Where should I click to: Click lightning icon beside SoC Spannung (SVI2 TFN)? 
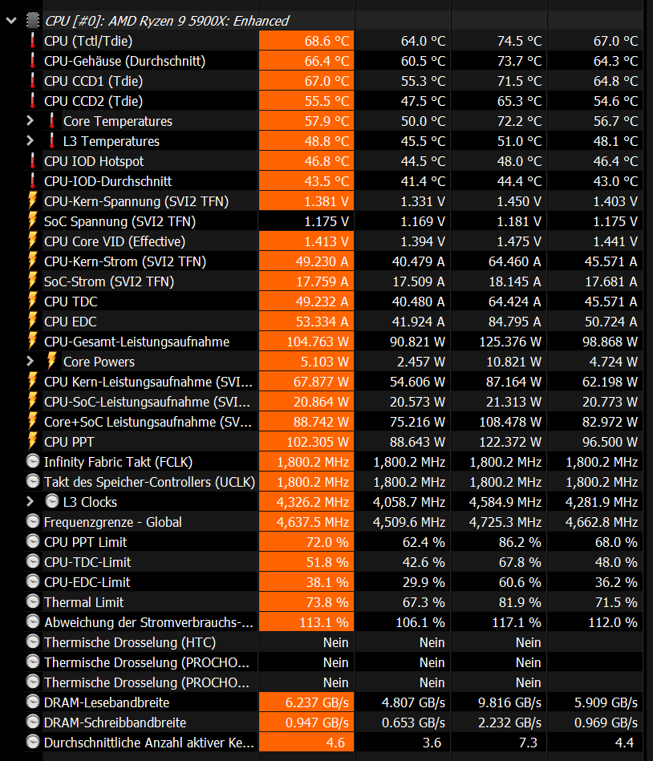(x=33, y=221)
